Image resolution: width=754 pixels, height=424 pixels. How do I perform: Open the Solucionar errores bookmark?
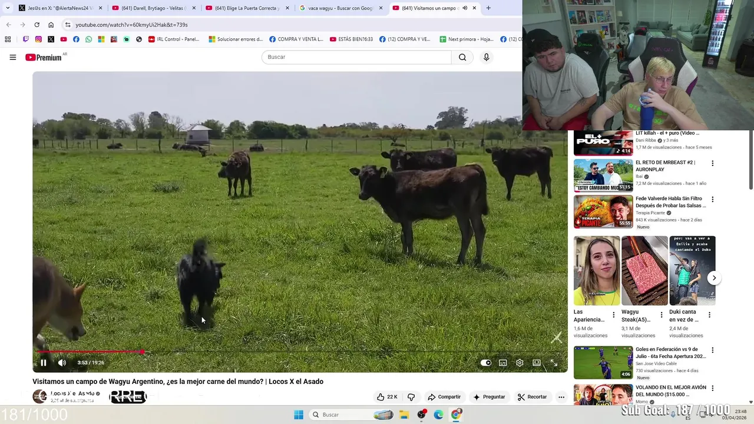pyautogui.click(x=236, y=39)
